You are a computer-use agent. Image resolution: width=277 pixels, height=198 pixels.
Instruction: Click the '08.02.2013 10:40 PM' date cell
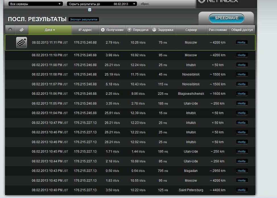point(50,190)
